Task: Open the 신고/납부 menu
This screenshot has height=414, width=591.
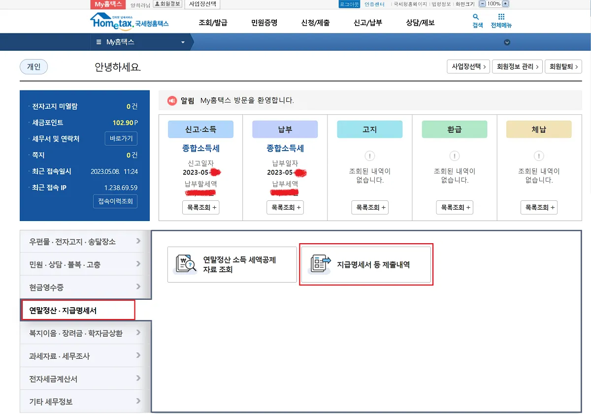Action: (367, 21)
